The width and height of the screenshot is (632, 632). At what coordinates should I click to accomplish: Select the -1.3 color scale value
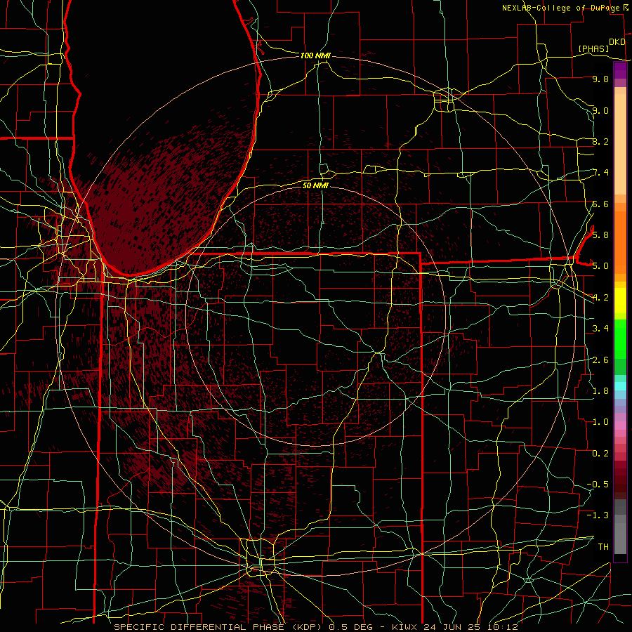(x=598, y=515)
